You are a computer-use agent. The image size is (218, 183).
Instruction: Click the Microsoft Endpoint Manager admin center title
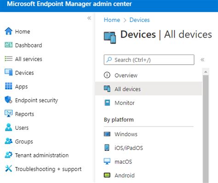tap(69, 4)
